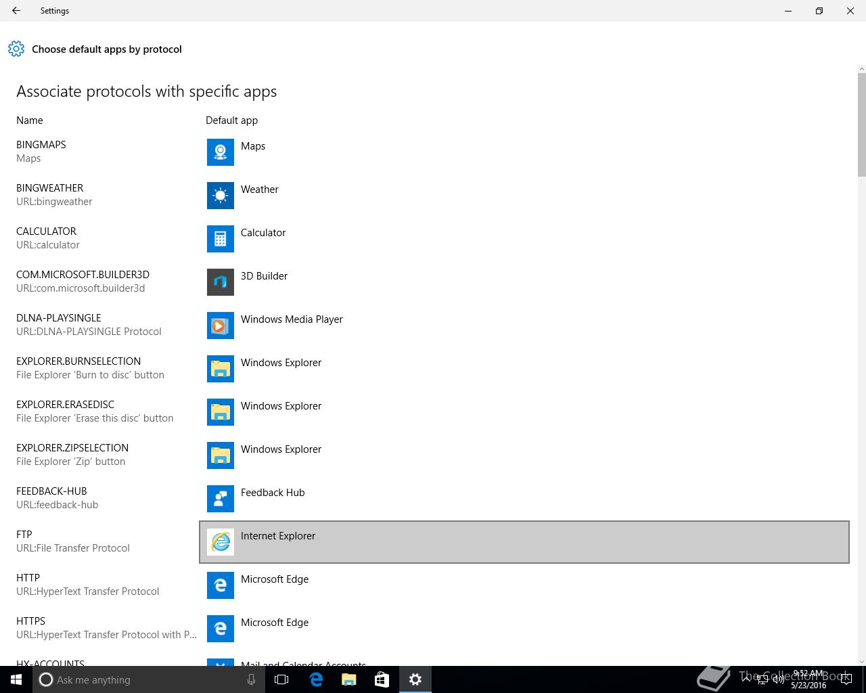
Task: Click the Settings gear in the taskbar
Action: 415,679
